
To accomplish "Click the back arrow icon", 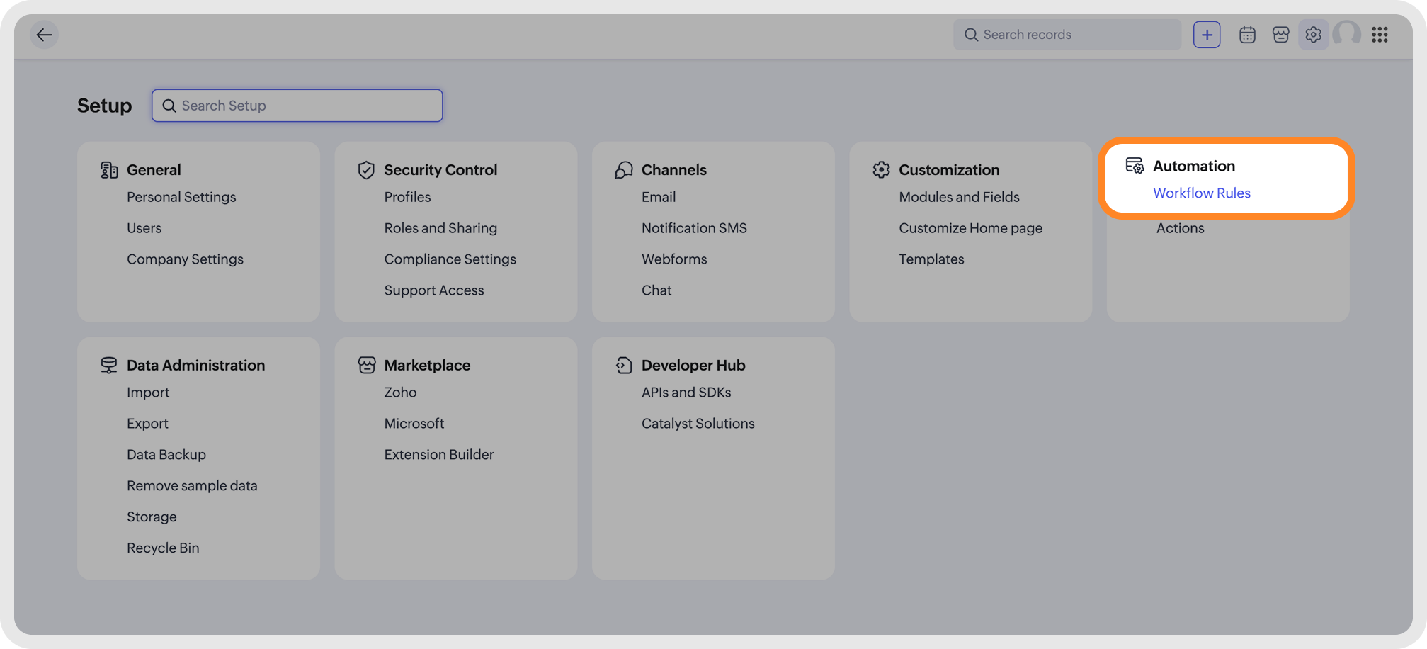I will (x=44, y=35).
